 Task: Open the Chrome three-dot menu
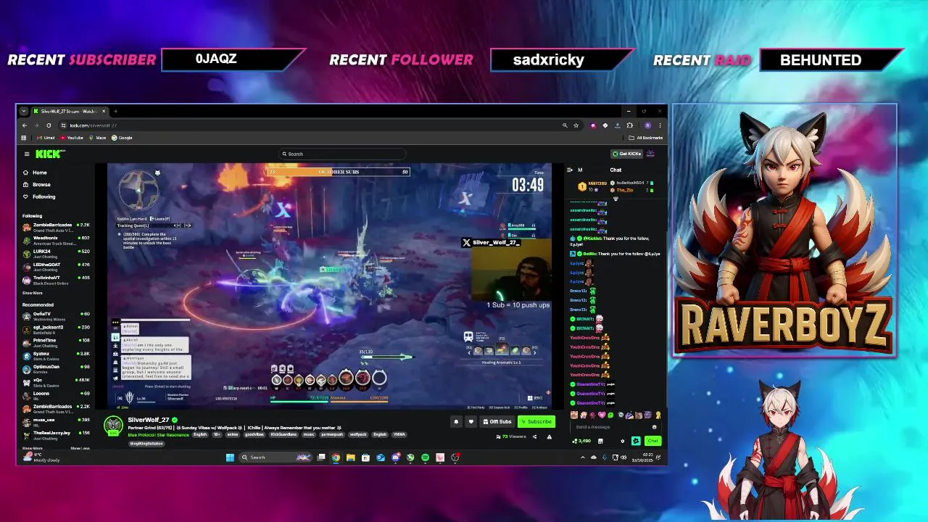659,125
